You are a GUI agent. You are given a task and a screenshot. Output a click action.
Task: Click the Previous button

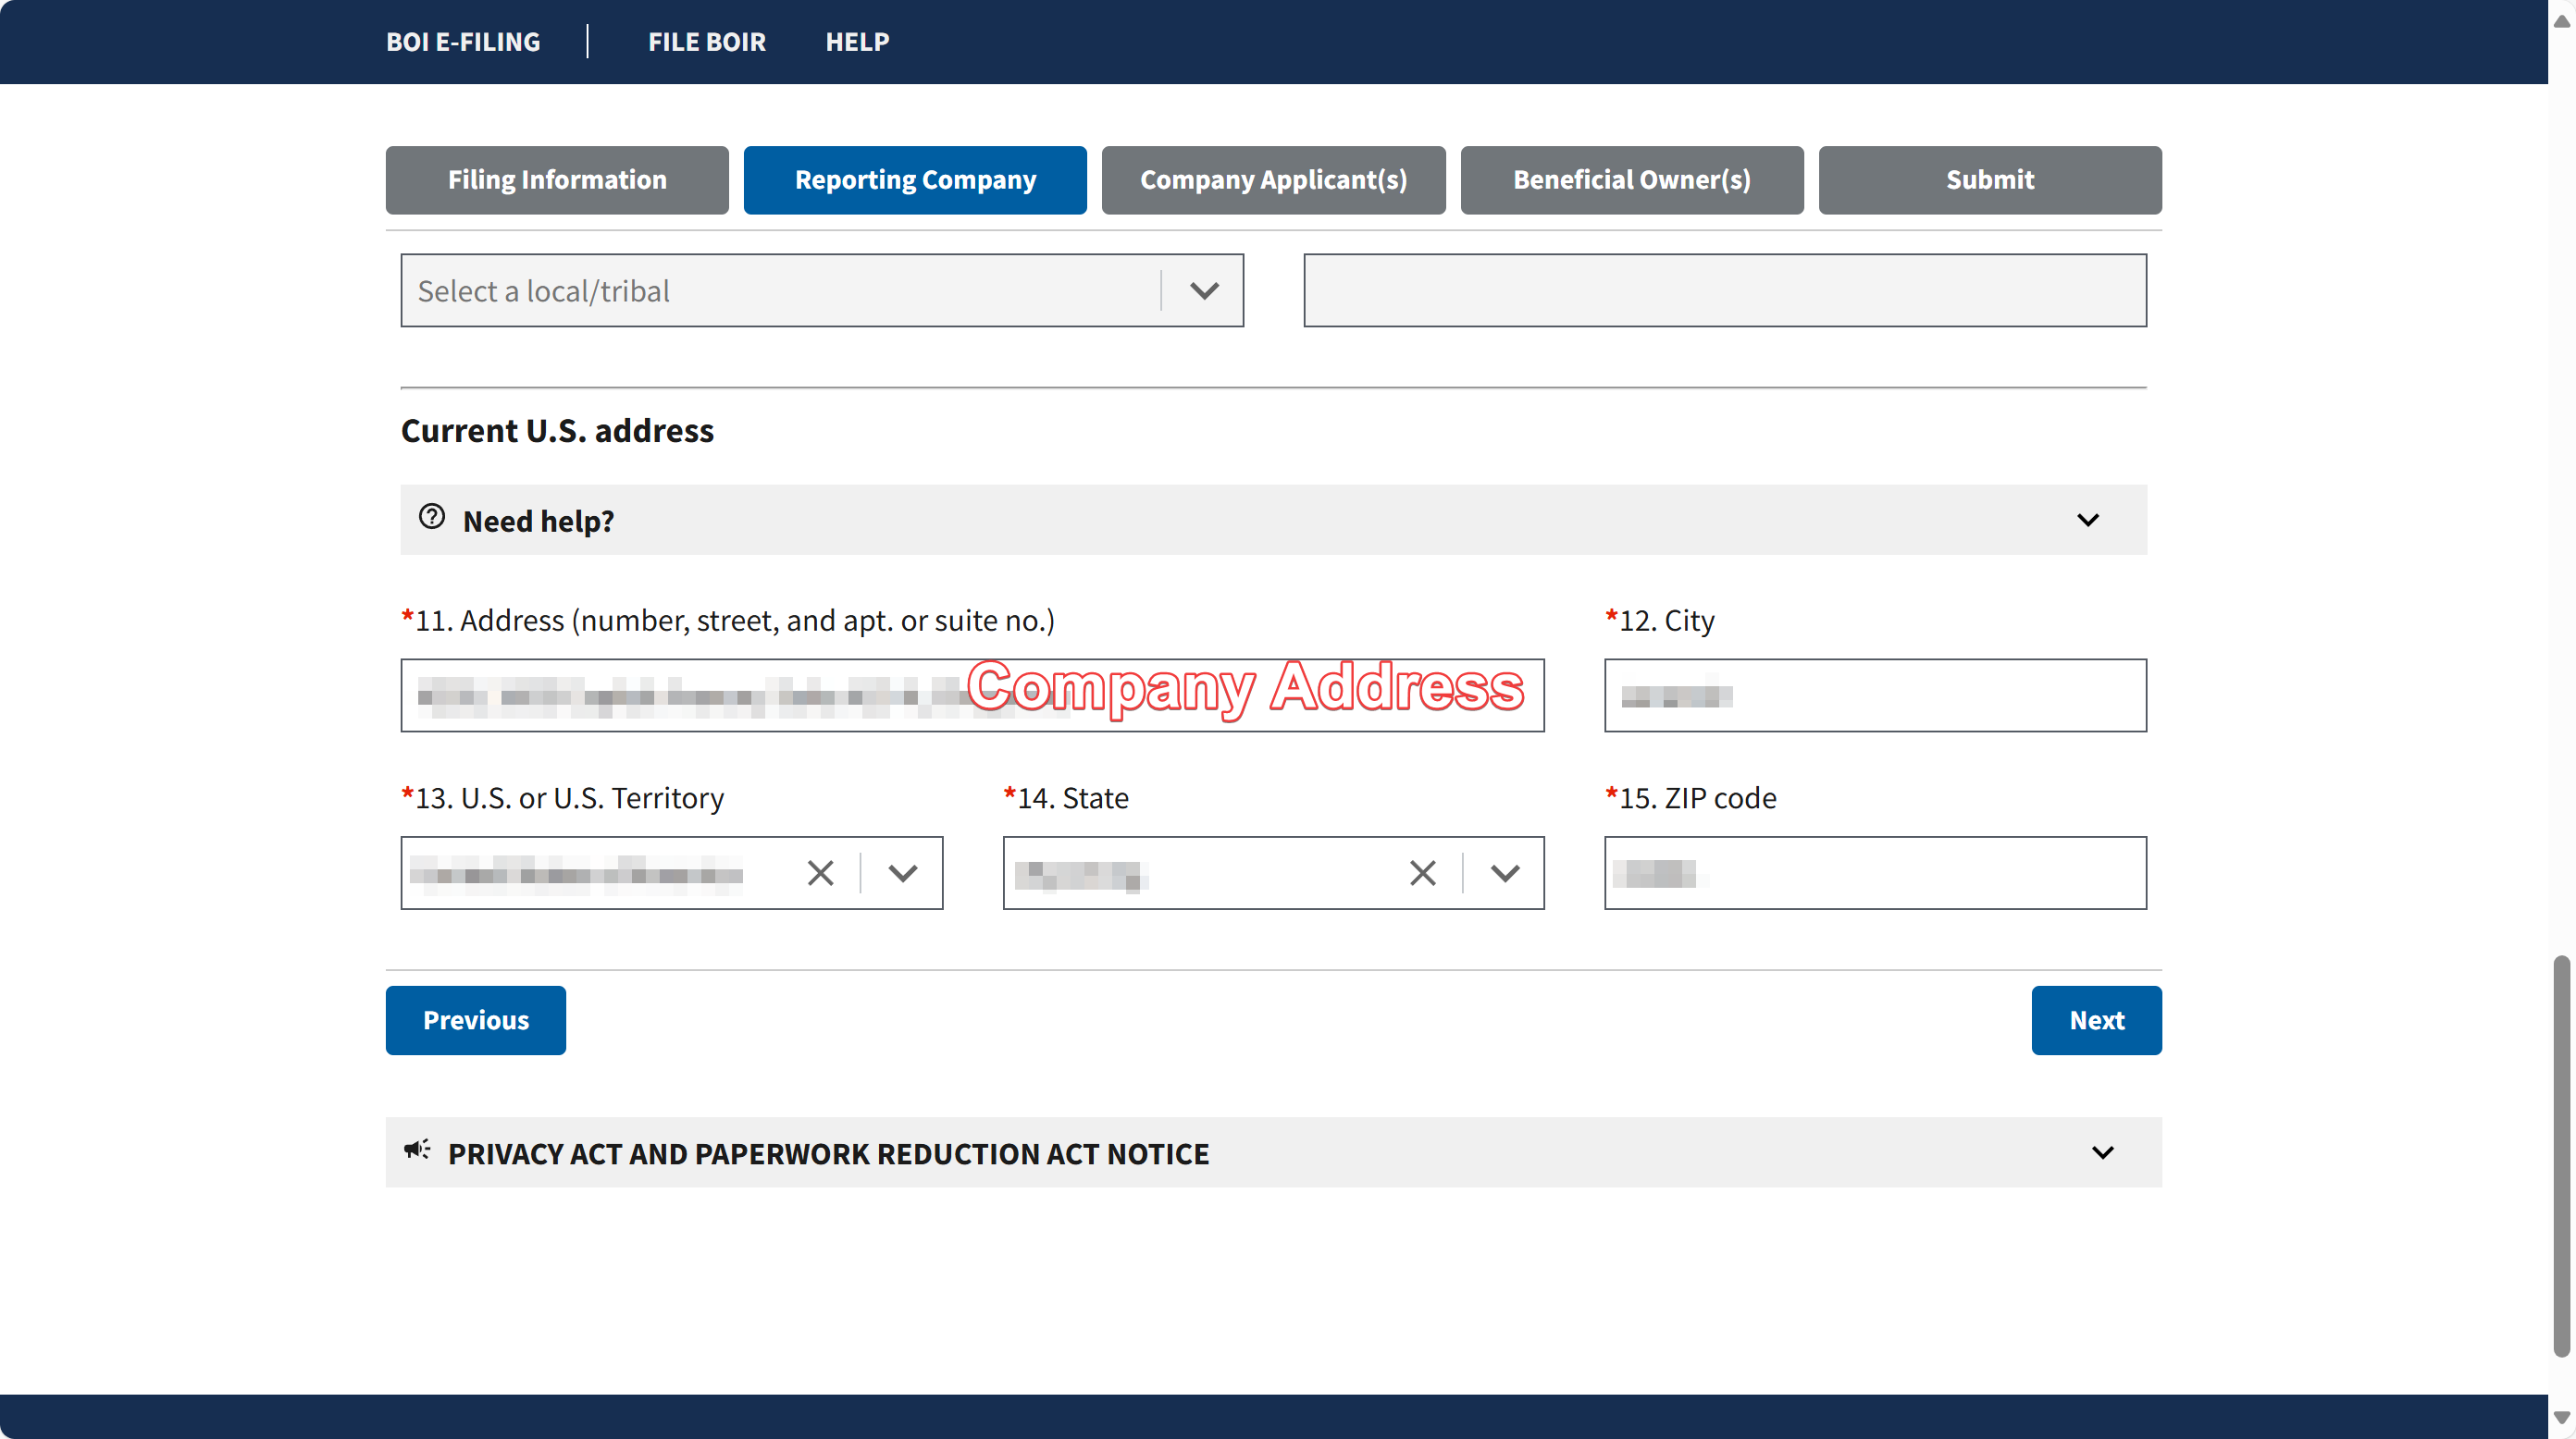click(x=476, y=1020)
